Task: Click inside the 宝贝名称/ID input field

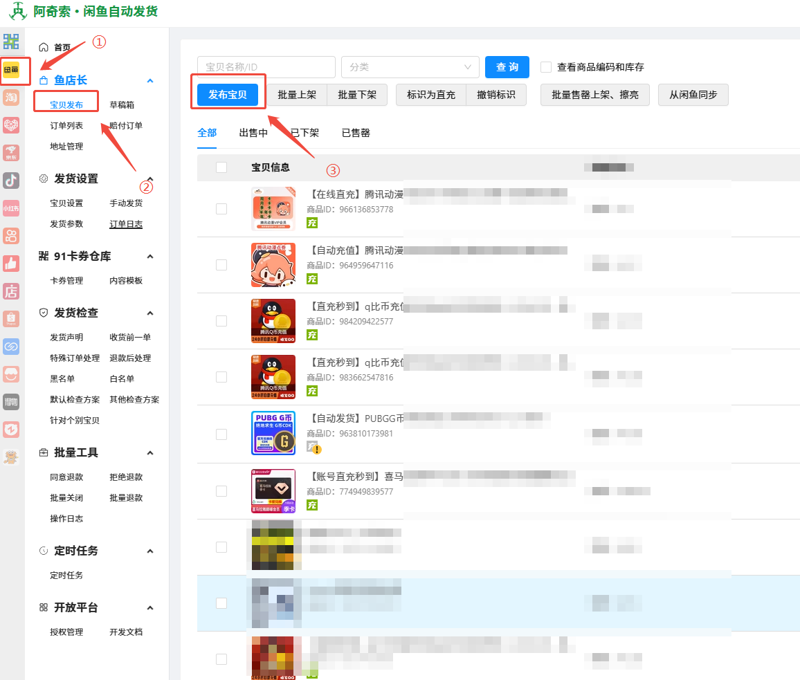Action: tap(266, 67)
